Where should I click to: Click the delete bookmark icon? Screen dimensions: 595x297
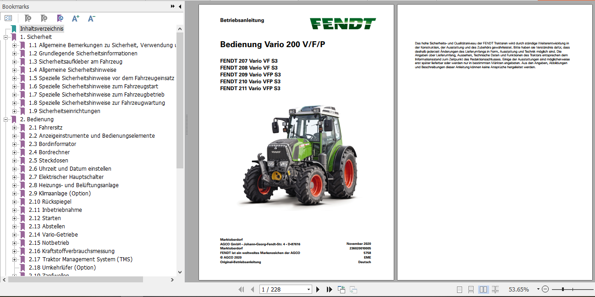tap(28, 18)
